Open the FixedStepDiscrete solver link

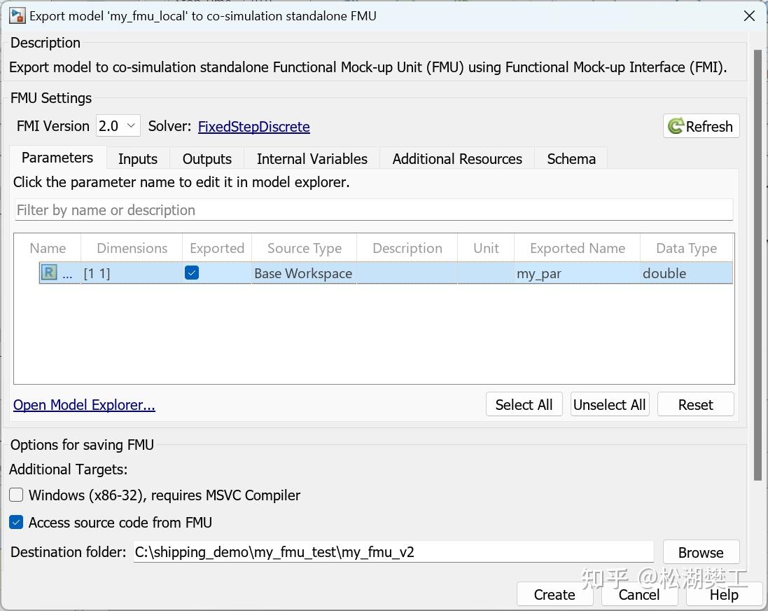tap(253, 127)
